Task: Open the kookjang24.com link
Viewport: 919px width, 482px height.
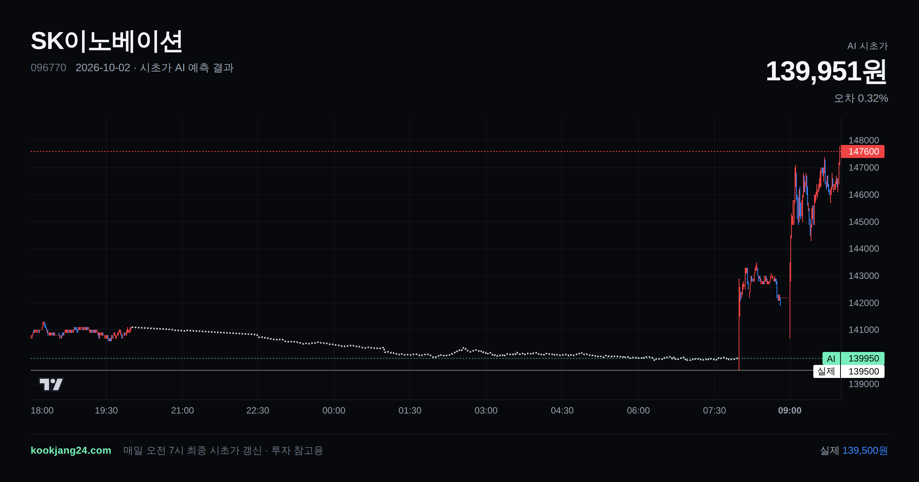Action: point(71,450)
